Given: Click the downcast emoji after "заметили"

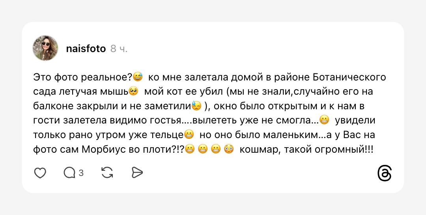Looking at the screenshot, I should coord(196,106).
